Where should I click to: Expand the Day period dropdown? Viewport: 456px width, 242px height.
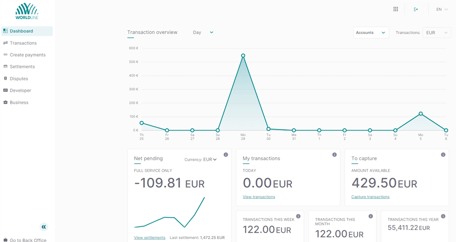[203, 32]
